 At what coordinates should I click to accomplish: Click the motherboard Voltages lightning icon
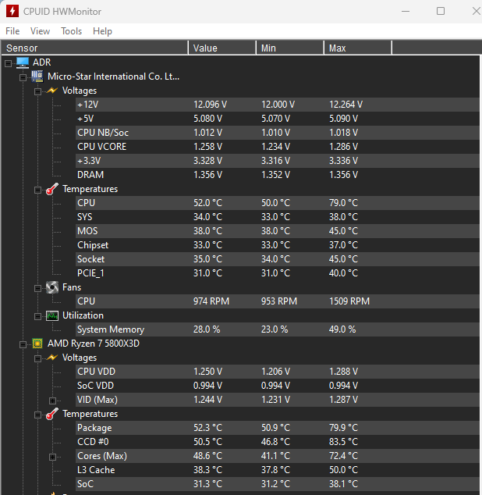click(52, 91)
